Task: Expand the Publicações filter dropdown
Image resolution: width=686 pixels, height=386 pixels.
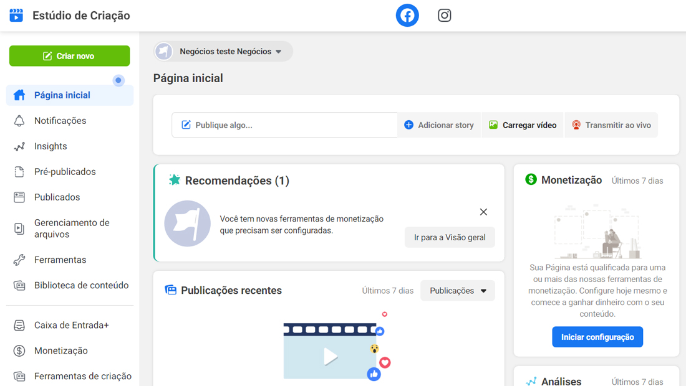Action: (458, 291)
